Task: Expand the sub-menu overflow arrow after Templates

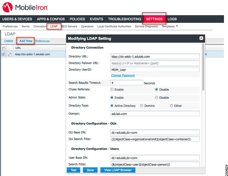Action: (x=177, y=26)
